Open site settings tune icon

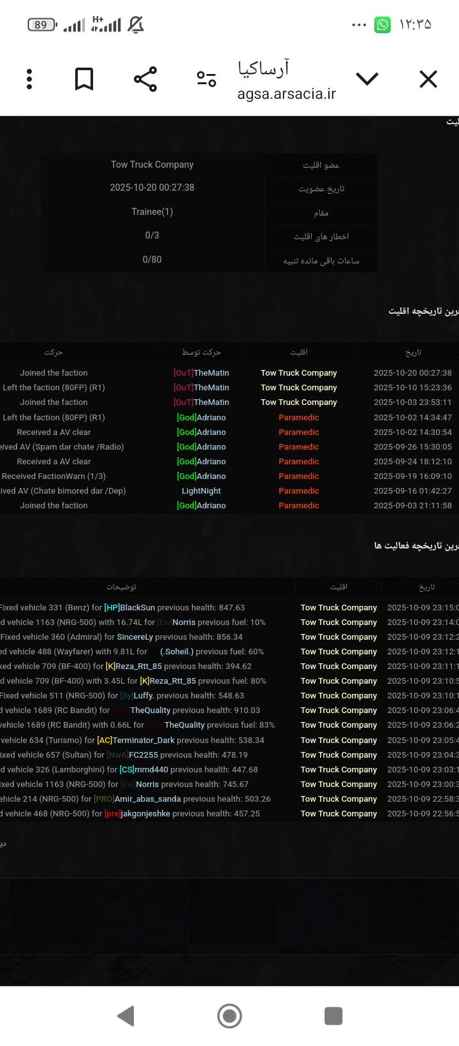(x=206, y=79)
